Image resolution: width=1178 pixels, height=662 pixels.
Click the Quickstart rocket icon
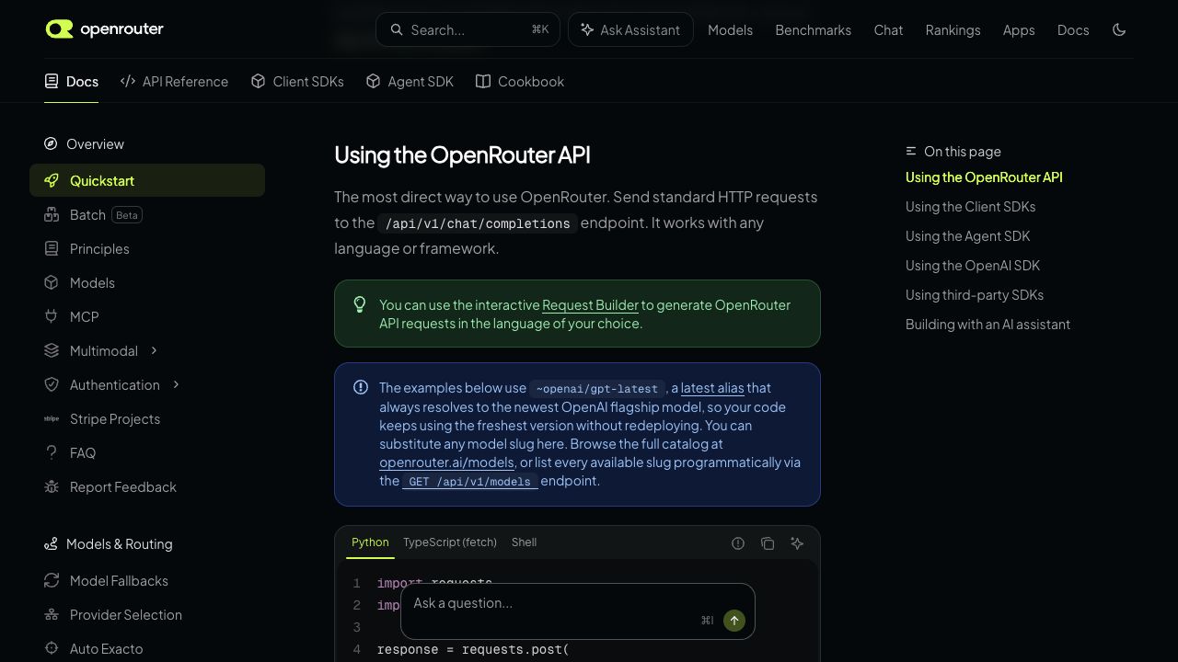point(52,180)
